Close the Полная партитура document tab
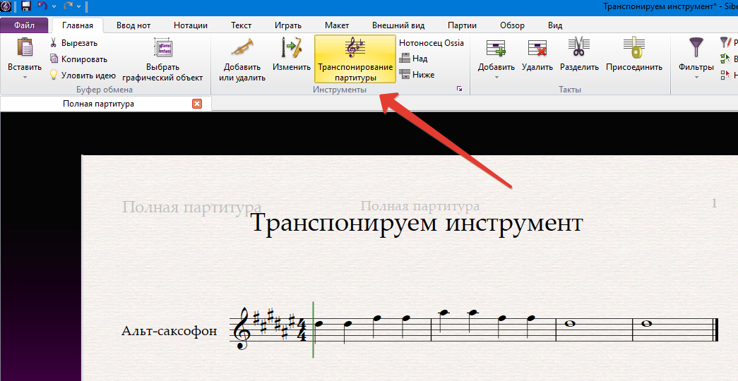Screen dimensions: 738x381 pyautogui.click(x=197, y=104)
